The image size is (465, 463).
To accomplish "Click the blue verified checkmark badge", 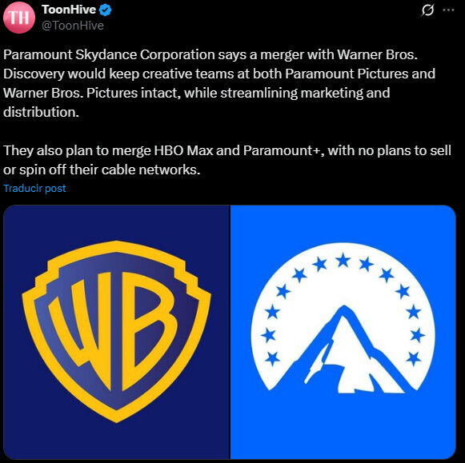I will point(106,10).
